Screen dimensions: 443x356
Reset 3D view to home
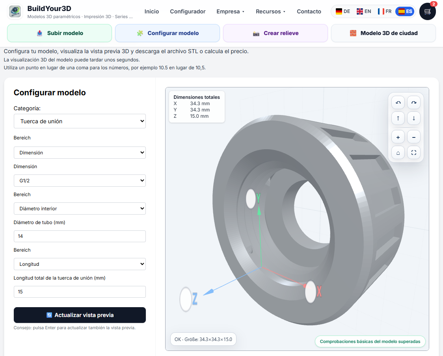click(x=398, y=153)
